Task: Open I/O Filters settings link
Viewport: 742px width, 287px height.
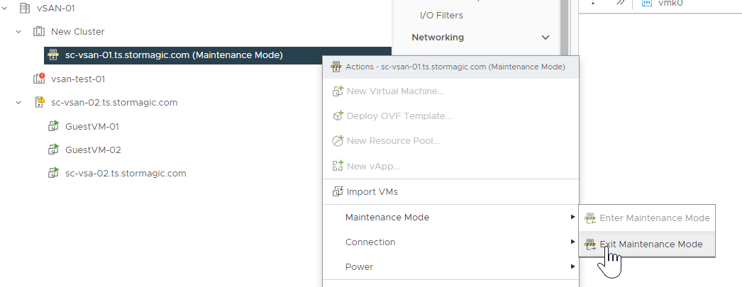Action: point(441,16)
